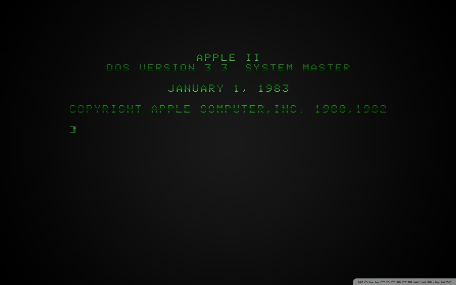Click the word APPLE in the title line
This screenshot has width=456, height=285.
click(216, 57)
